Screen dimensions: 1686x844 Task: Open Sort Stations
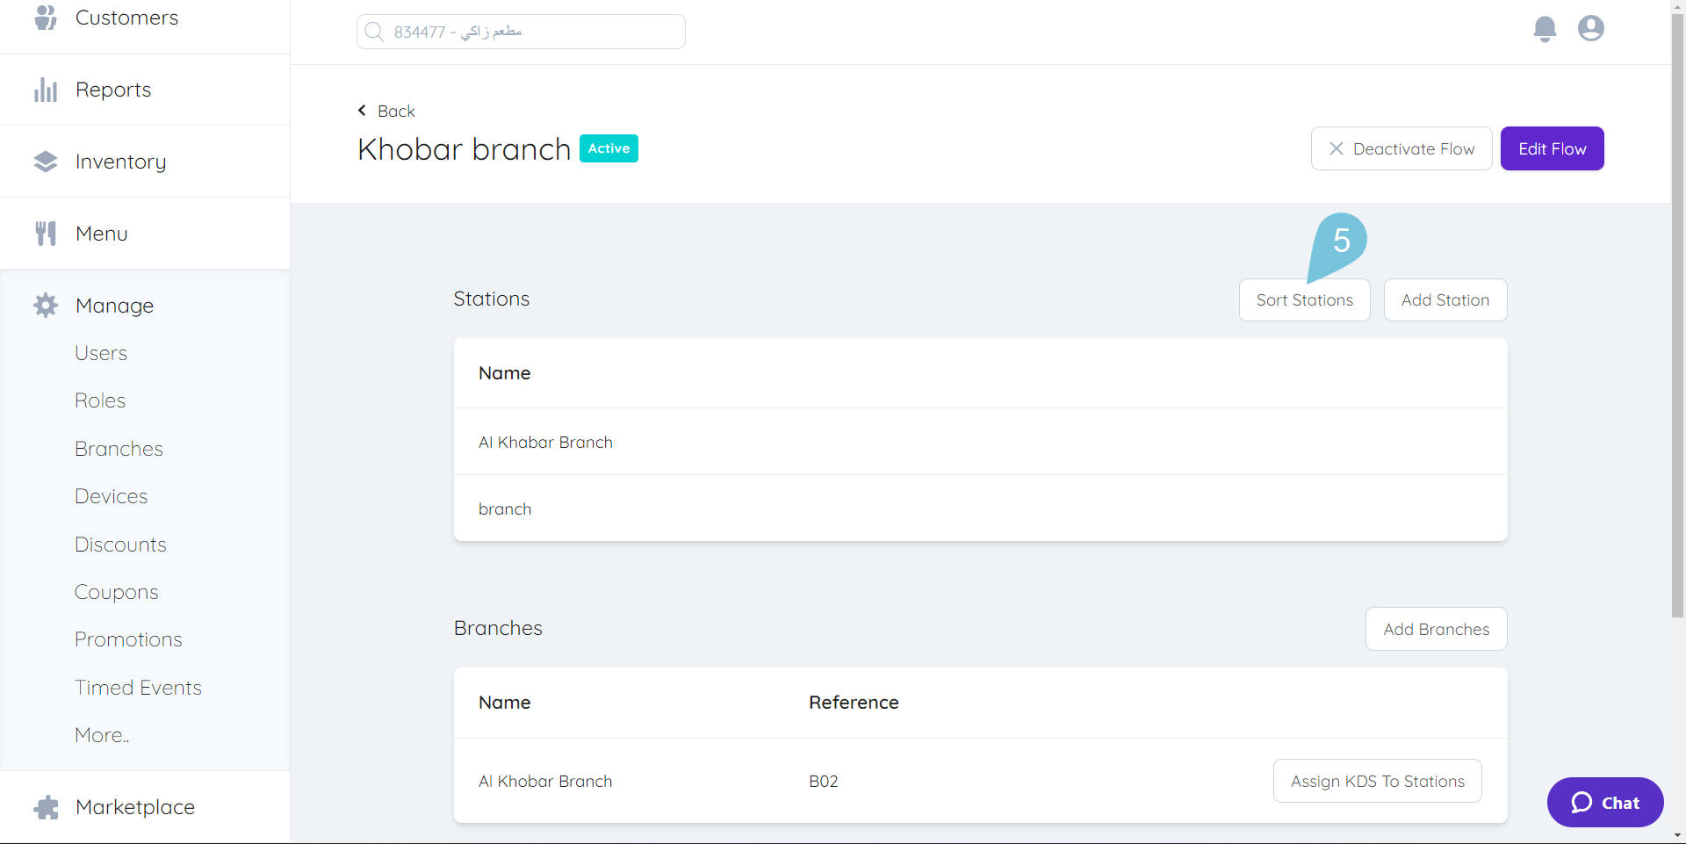(1304, 299)
